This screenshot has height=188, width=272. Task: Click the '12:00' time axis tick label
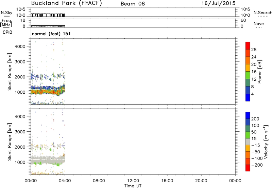tap(133, 181)
